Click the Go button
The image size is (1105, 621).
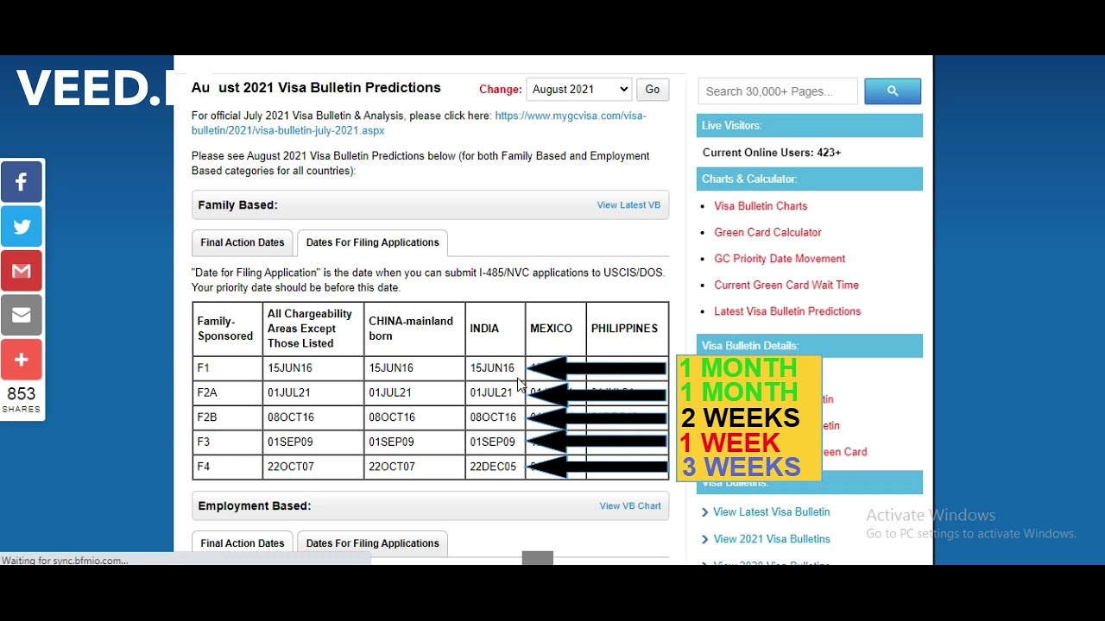653,89
